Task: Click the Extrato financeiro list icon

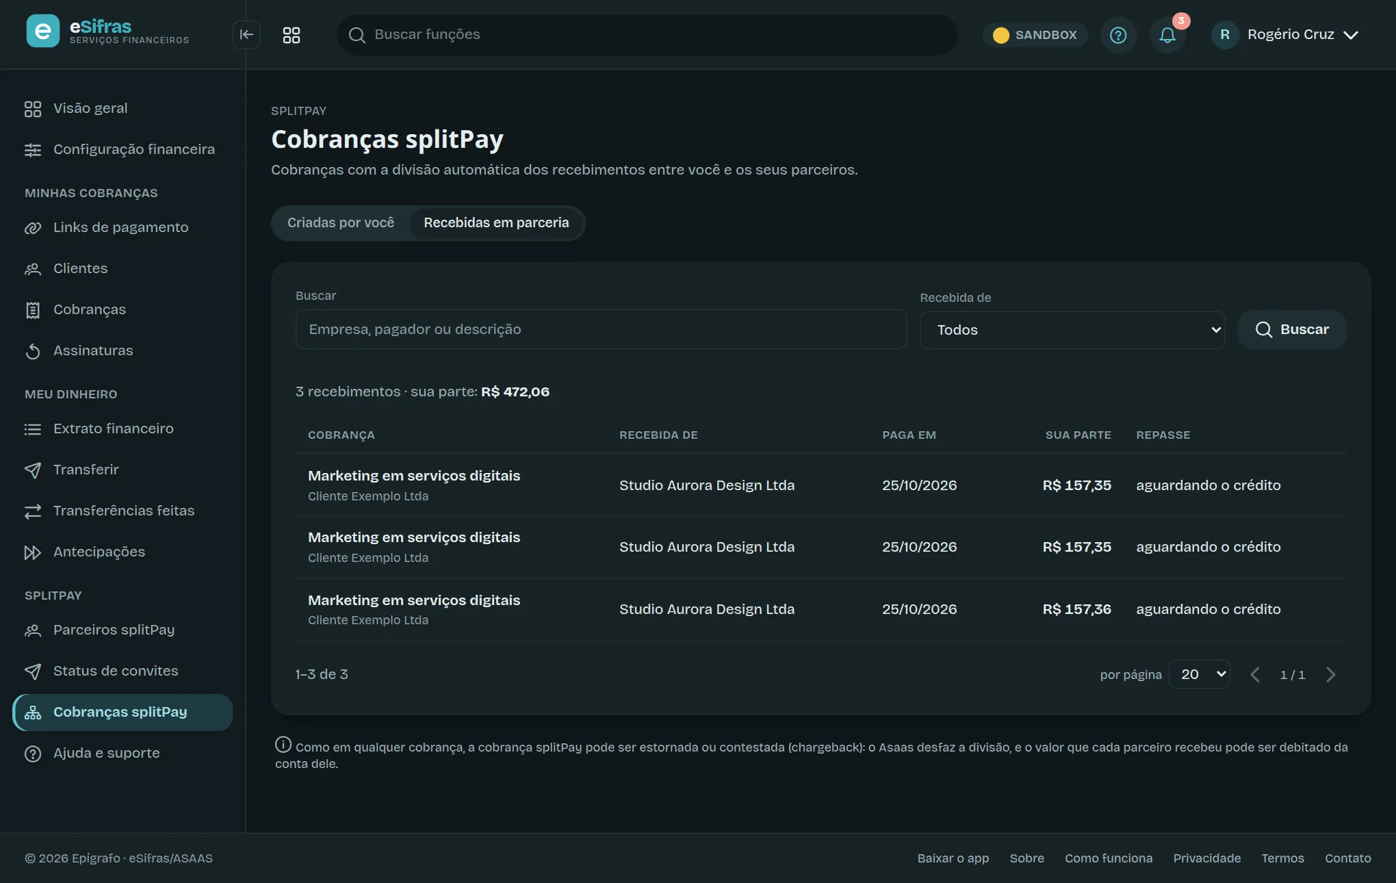Action: (33, 429)
